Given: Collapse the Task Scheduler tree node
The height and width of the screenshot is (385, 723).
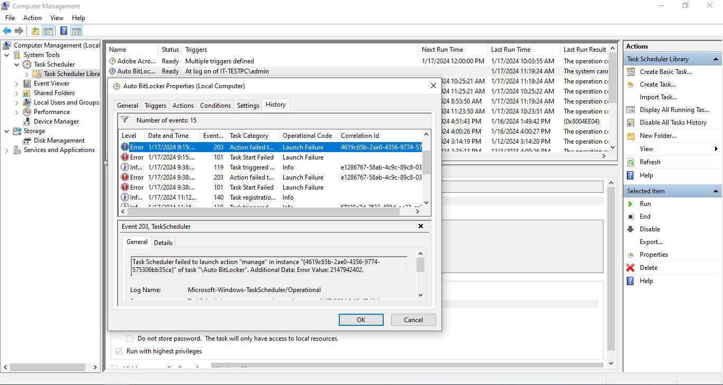Looking at the screenshot, I should (16, 64).
